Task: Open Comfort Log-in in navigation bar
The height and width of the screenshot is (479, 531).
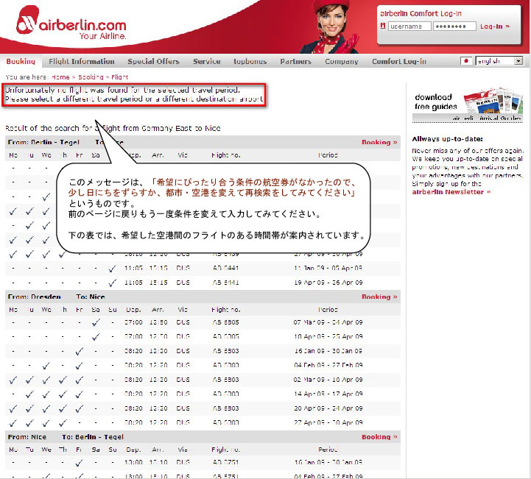Action: pos(399,62)
